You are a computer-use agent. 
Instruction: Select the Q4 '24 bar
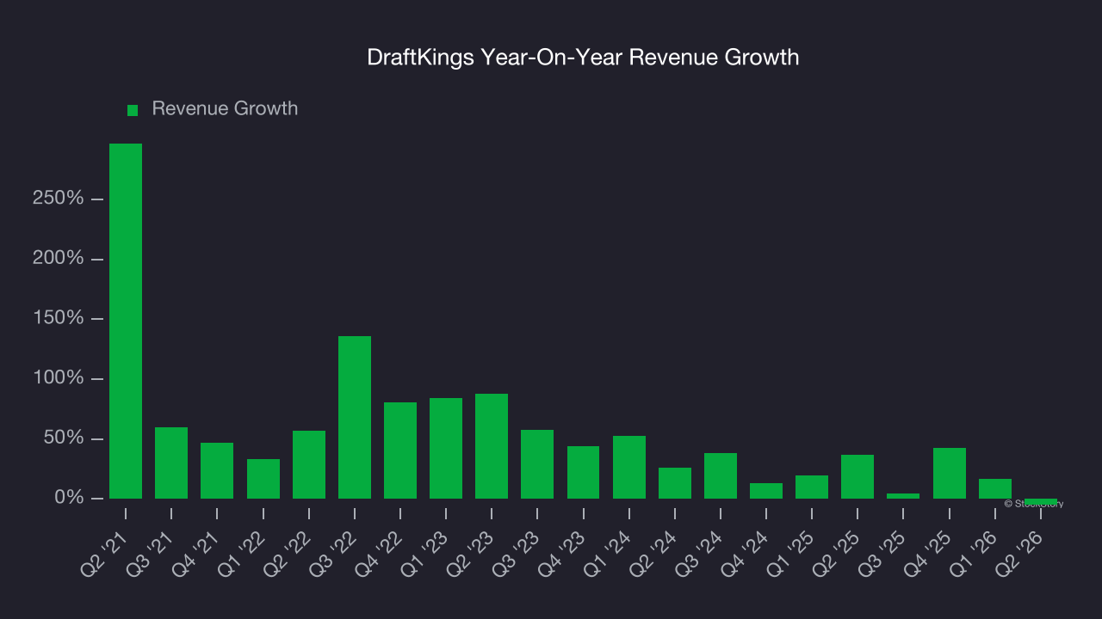click(x=766, y=491)
